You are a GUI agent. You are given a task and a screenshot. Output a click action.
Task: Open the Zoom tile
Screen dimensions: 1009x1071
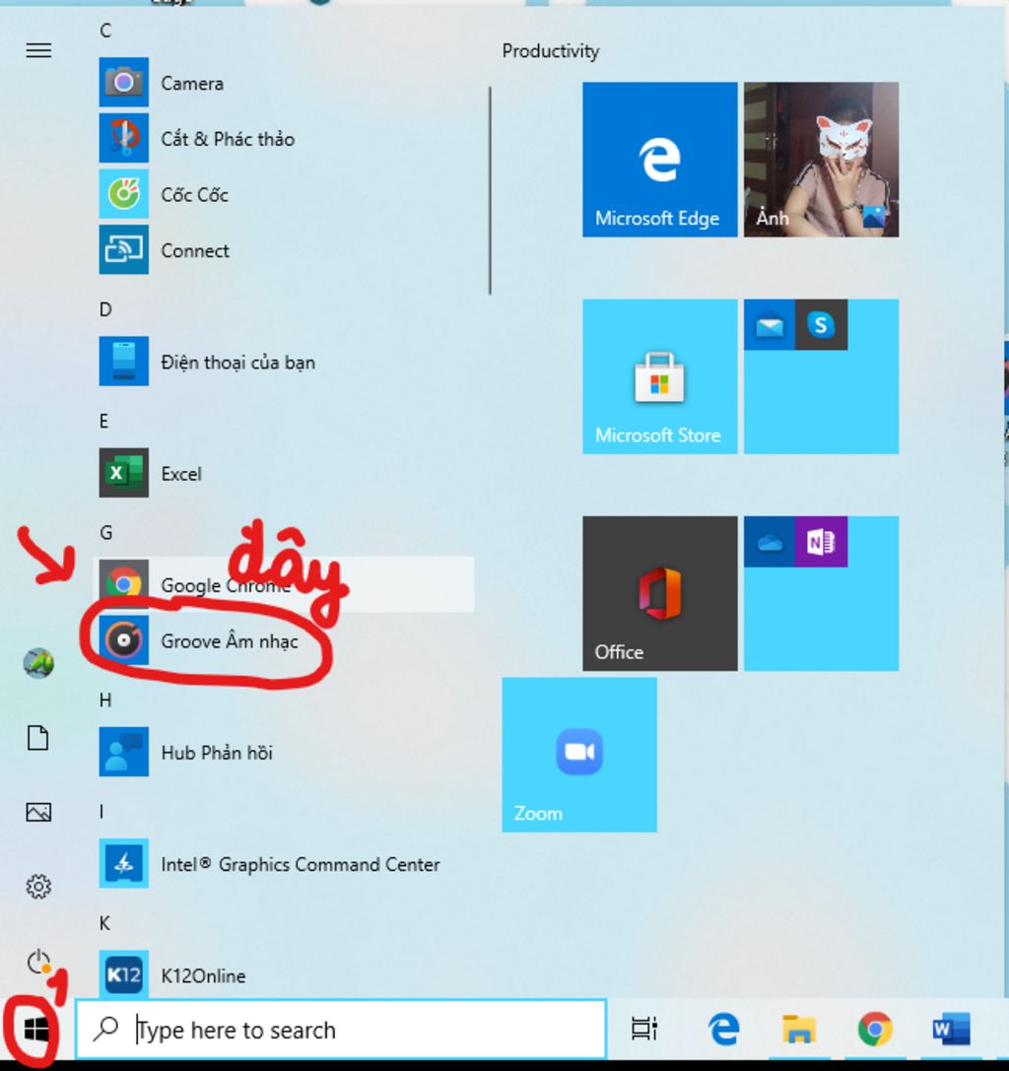[x=579, y=755]
